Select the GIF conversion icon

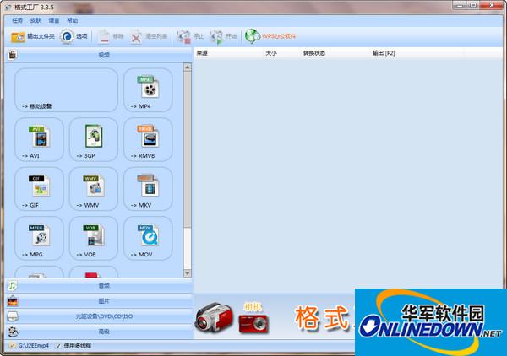coord(39,189)
